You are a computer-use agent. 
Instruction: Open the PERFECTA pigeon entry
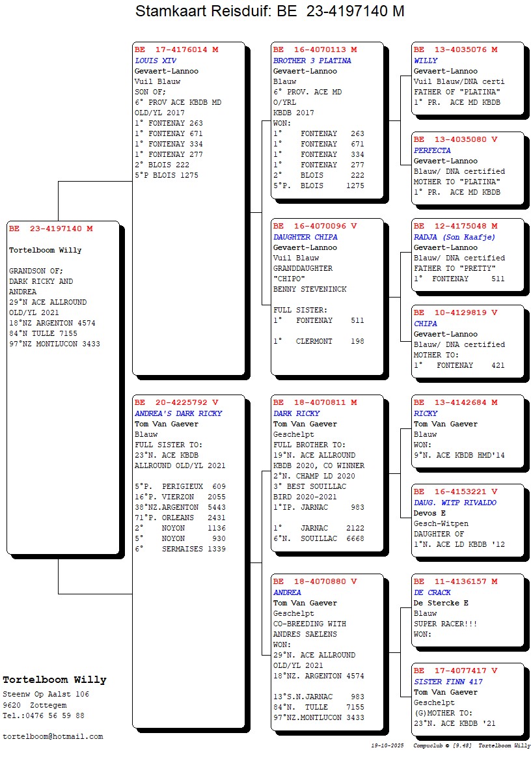click(x=432, y=150)
